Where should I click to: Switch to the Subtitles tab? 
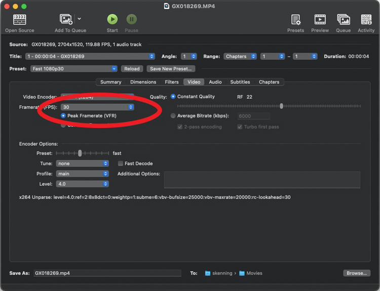tap(240, 82)
